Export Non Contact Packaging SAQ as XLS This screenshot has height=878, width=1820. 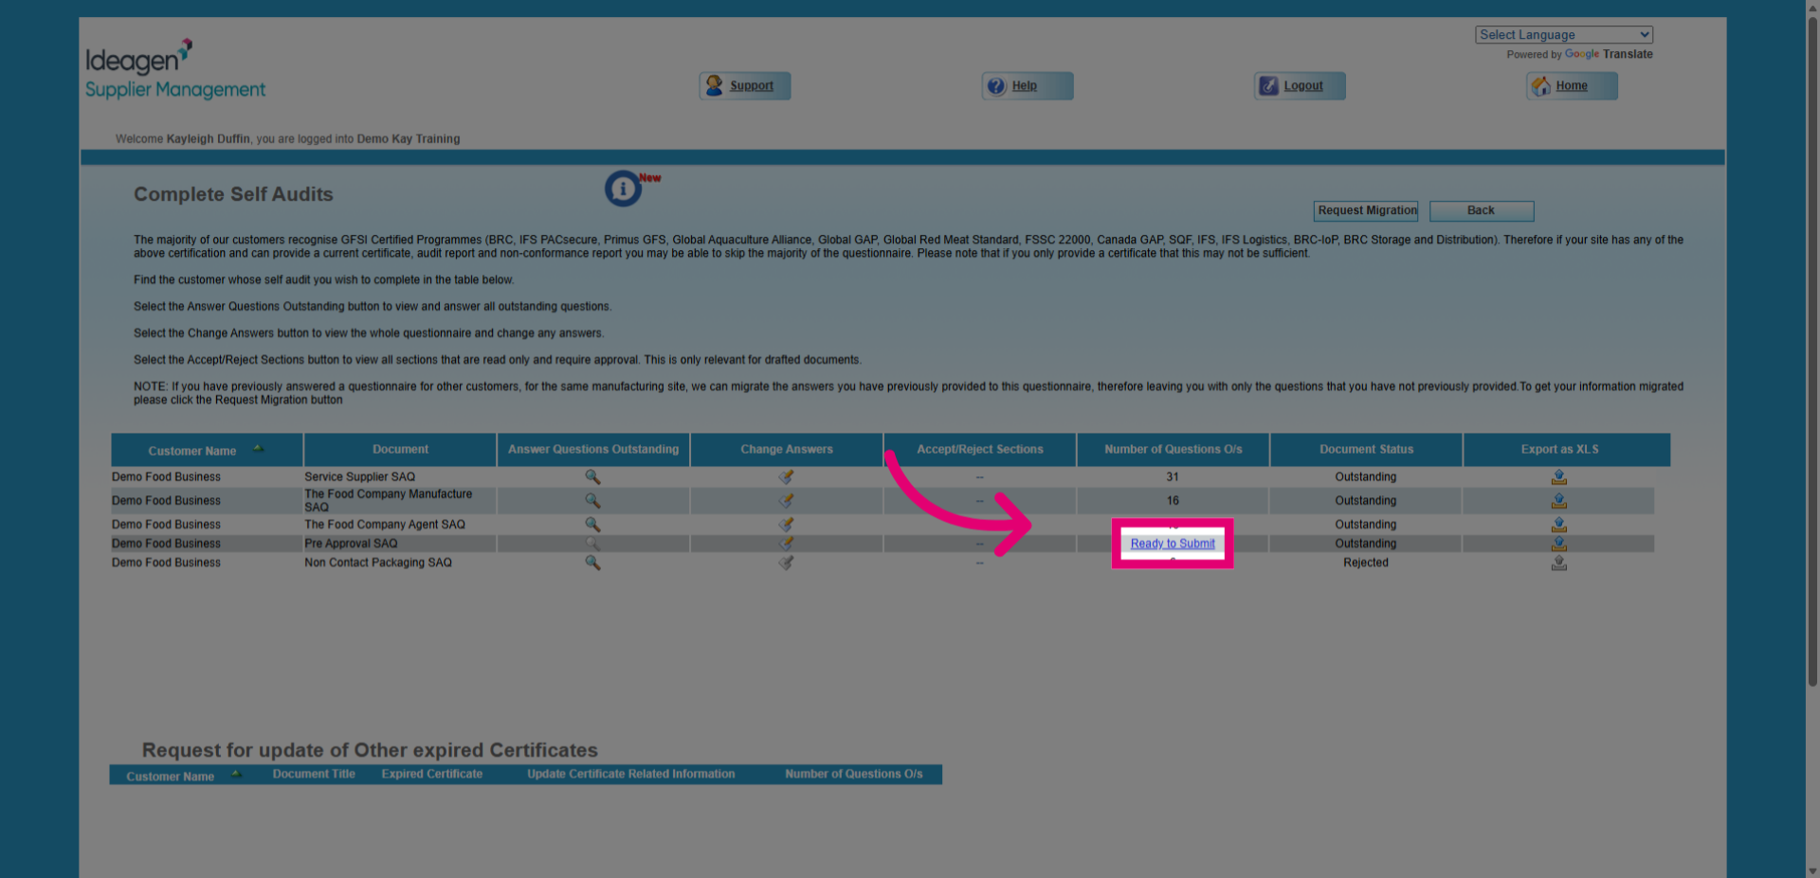click(x=1558, y=563)
